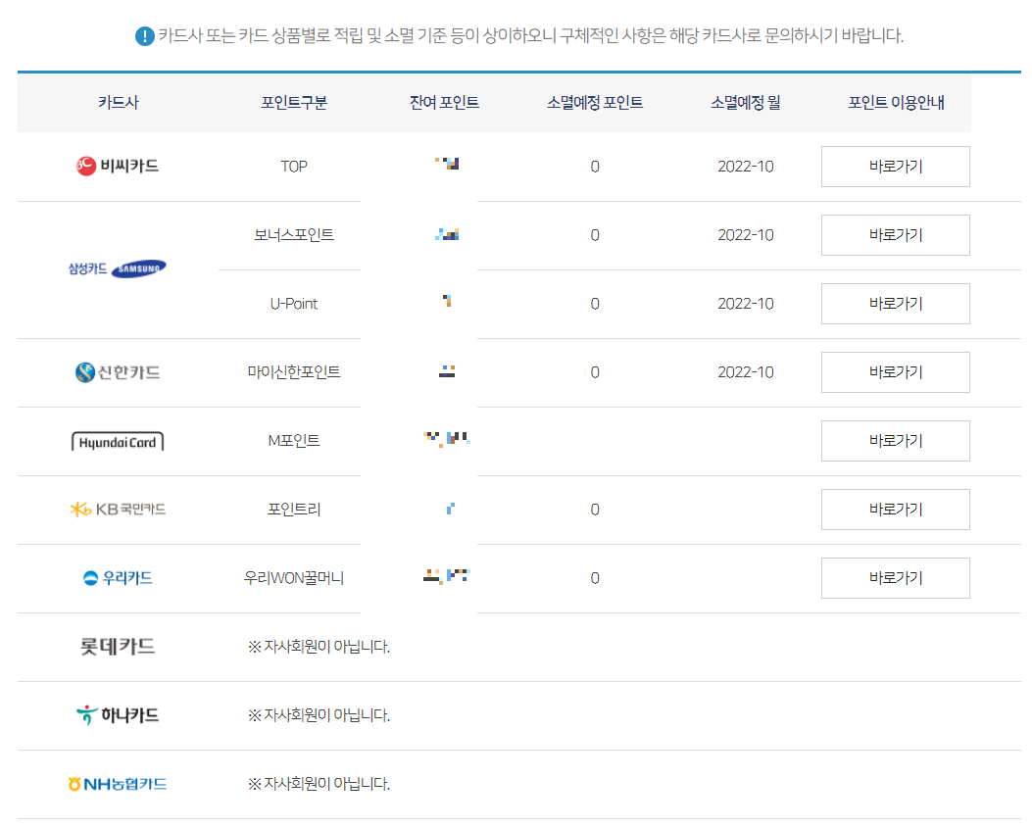Click the 하나카드 non-member notice text
Screen dimensions: 1032x828
[x=319, y=714]
